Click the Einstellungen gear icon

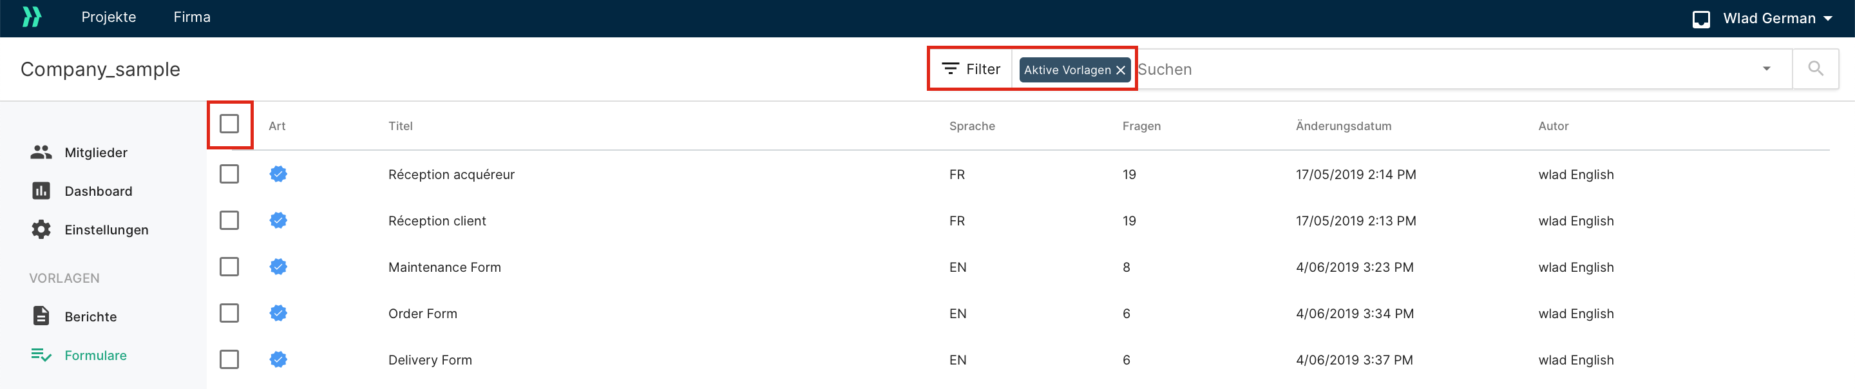click(x=41, y=230)
